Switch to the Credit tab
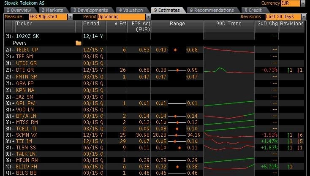 tap(253, 10)
